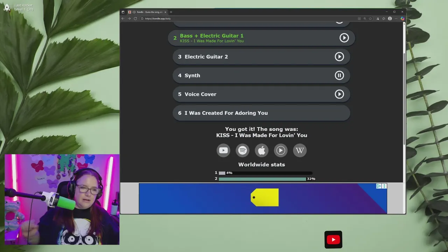The image size is (448, 252).
Task: Click the 'Bass + Electric Guitar 1' label
Action: 212,36
